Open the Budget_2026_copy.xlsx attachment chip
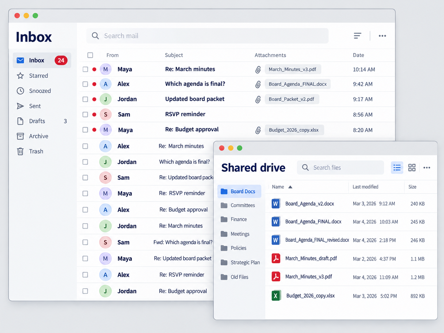The width and height of the screenshot is (444, 333). tap(294, 130)
